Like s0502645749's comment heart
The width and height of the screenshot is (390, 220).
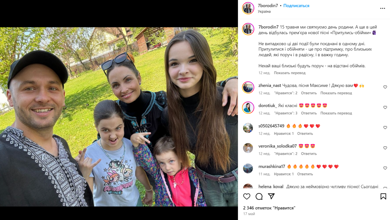(x=385, y=128)
